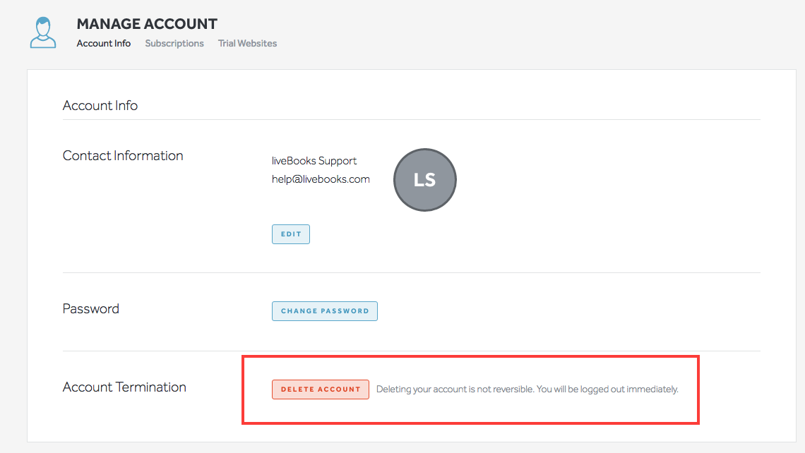Click the MANAGE ACCOUNT page heading
This screenshot has width=805, height=453.
147,24
